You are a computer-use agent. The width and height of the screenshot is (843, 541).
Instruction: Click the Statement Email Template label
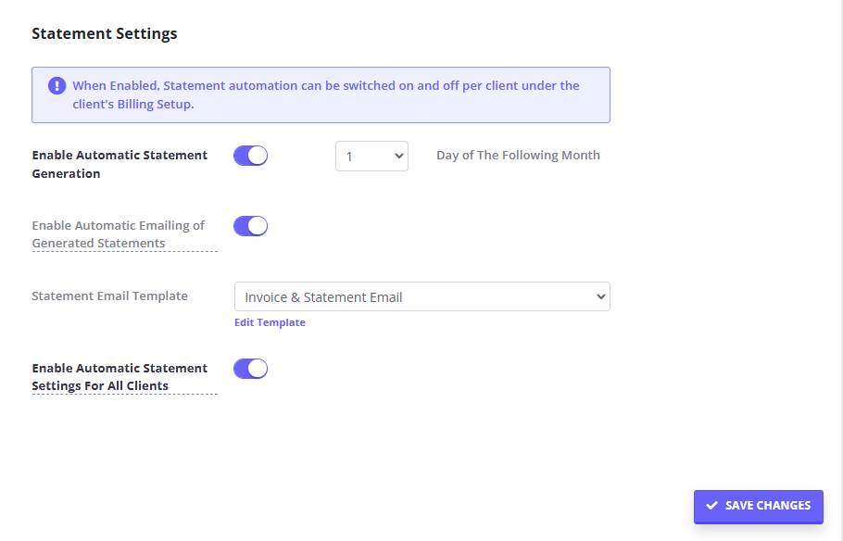(x=109, y=295)
